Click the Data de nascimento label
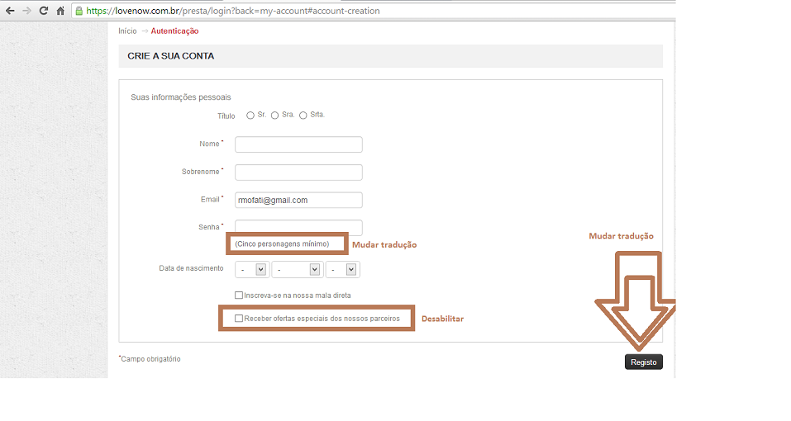The height and width of the screenshot is (421, 791). tap(191, 268)
